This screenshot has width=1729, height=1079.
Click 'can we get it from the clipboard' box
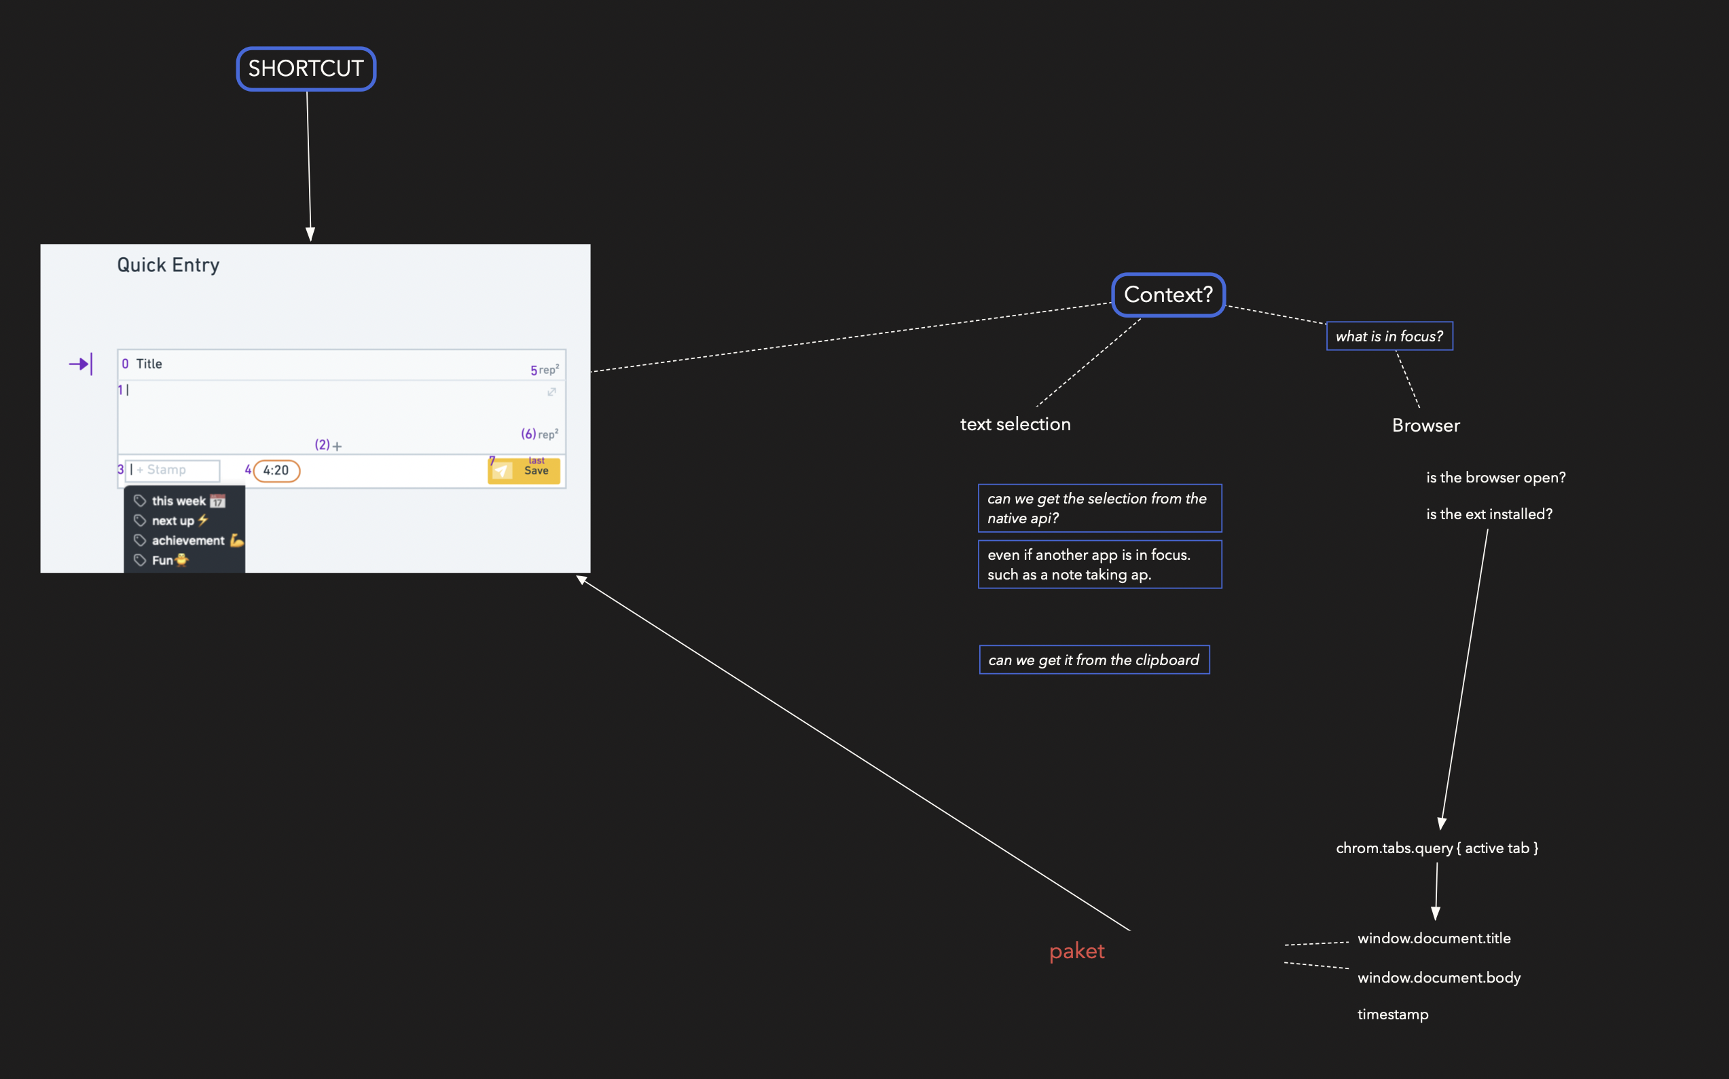click(x=1093, y=660)
